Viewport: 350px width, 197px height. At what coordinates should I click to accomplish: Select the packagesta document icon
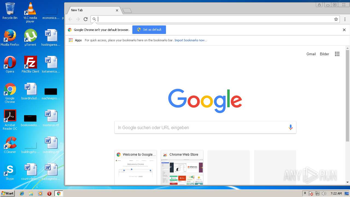pyautogui.click(x=51, y=172)
